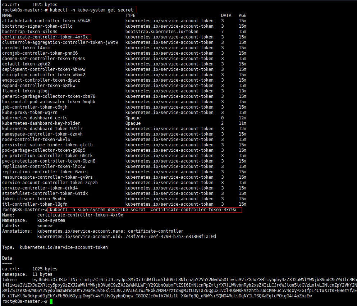Click the DATA column header

tap(226, 15)
